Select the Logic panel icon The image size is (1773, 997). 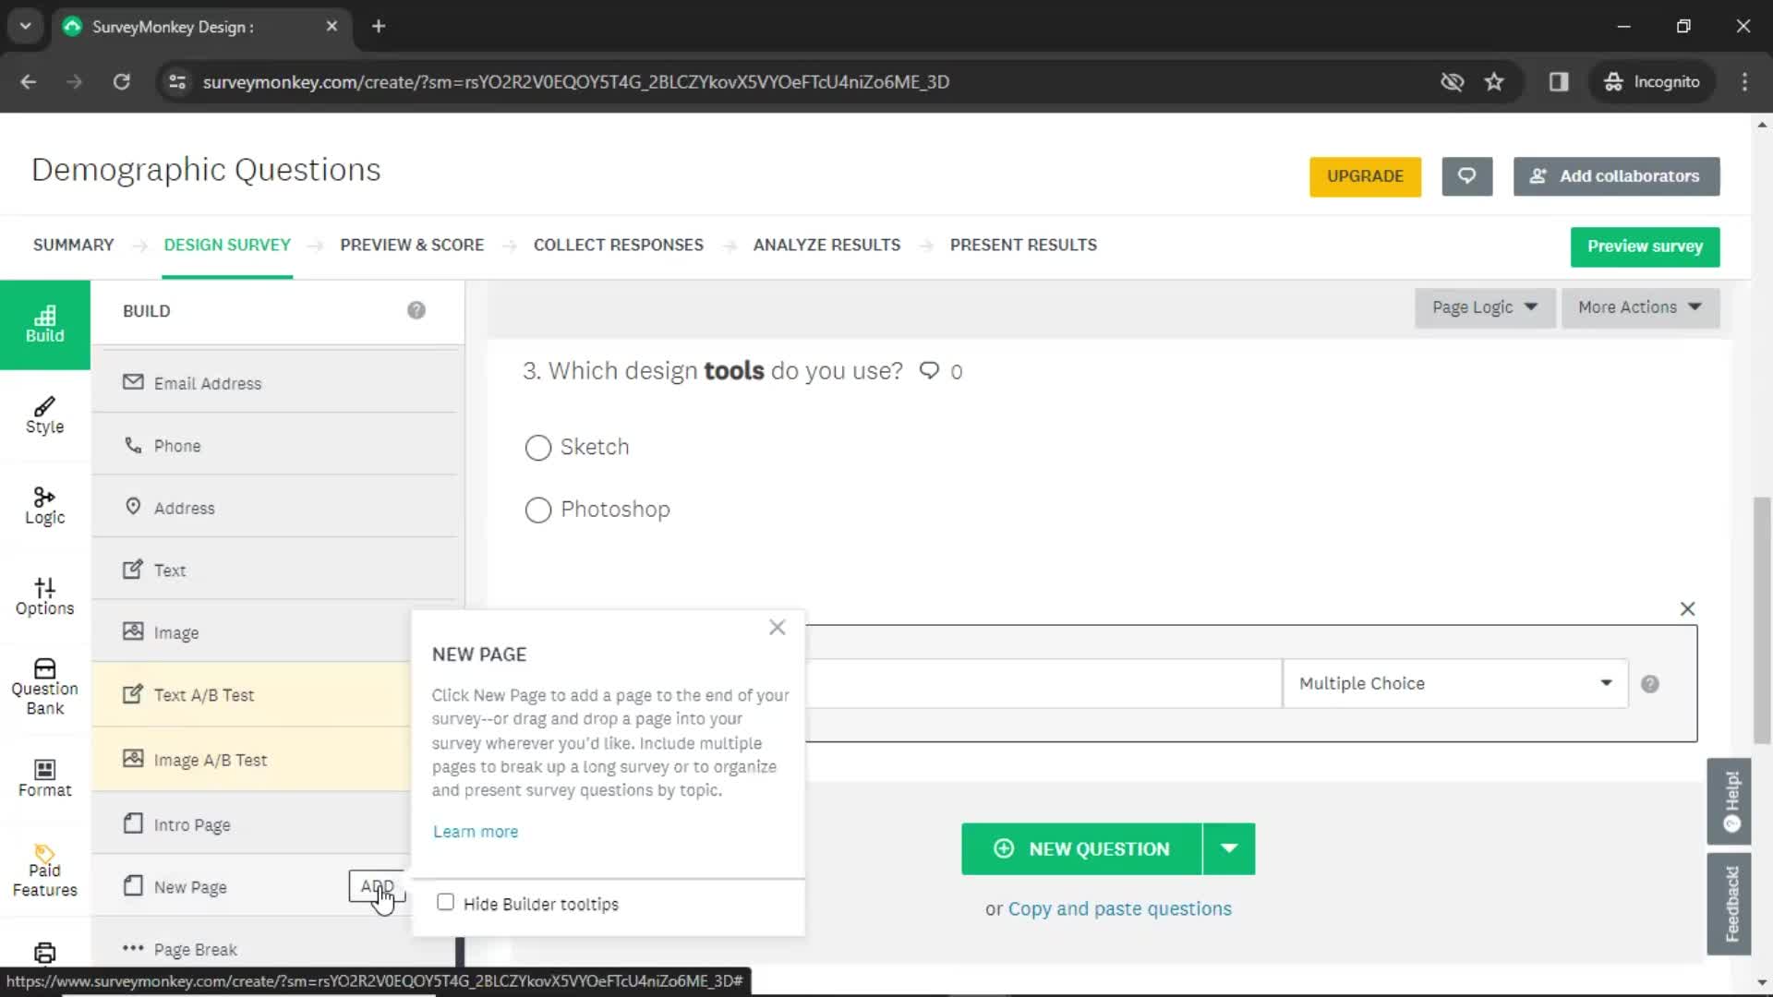coord(43,504)
